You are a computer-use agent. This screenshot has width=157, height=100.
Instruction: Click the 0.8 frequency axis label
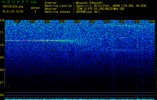2,70
